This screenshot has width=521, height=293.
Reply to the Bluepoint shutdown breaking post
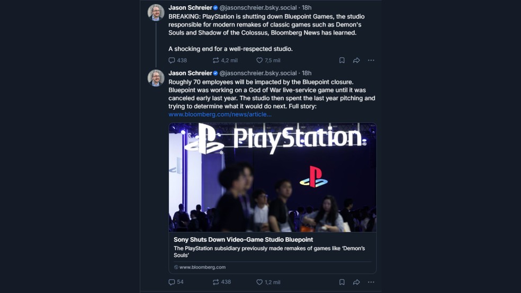172,60
